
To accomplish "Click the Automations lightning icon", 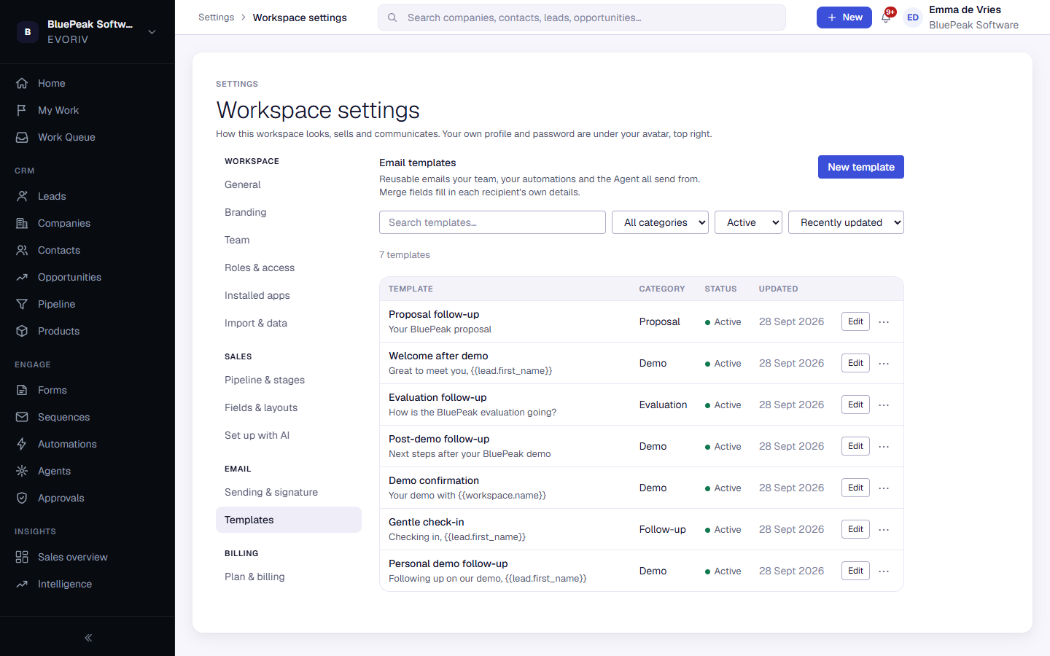I will pyautogui.click(x=22, y=444).
